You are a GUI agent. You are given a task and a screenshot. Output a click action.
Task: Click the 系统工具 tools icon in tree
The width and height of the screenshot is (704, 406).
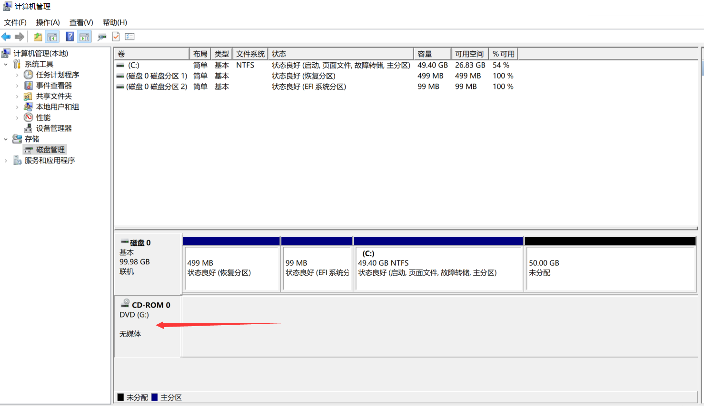coord(17,64)
